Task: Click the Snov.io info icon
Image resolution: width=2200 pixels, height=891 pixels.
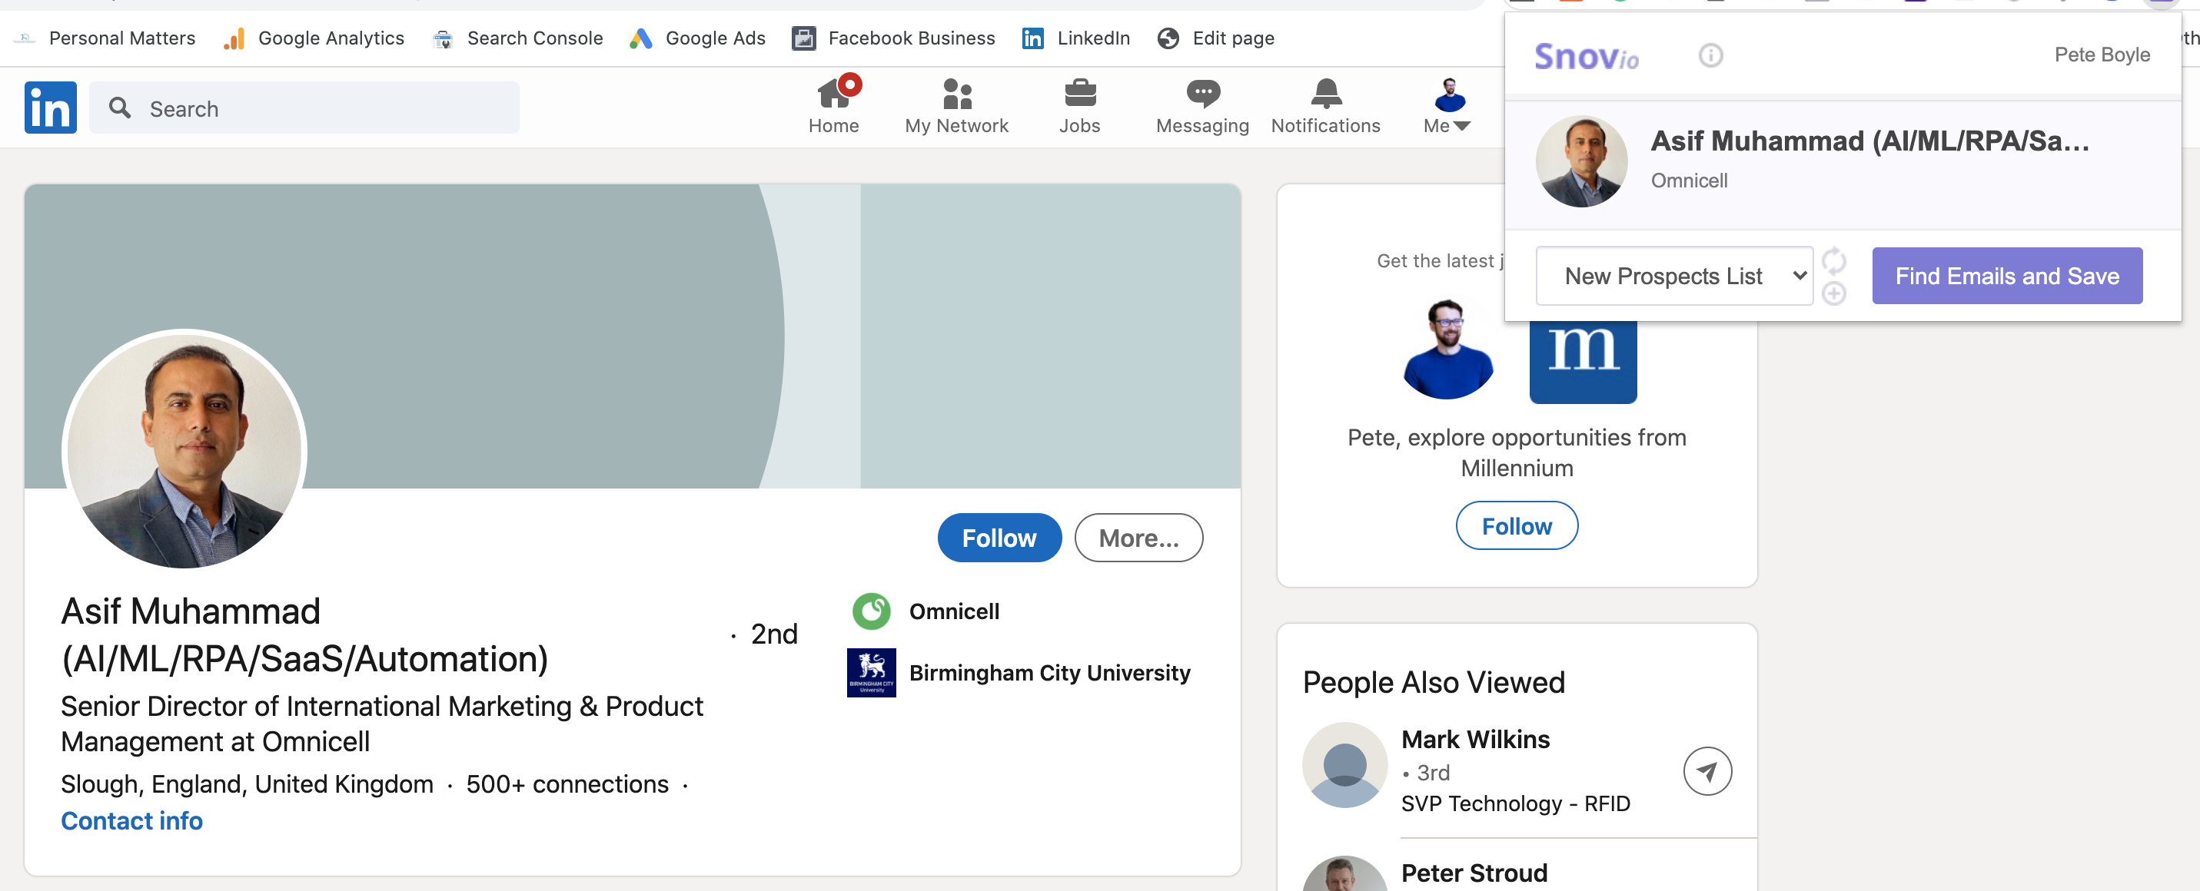Action: (1710, 55)
